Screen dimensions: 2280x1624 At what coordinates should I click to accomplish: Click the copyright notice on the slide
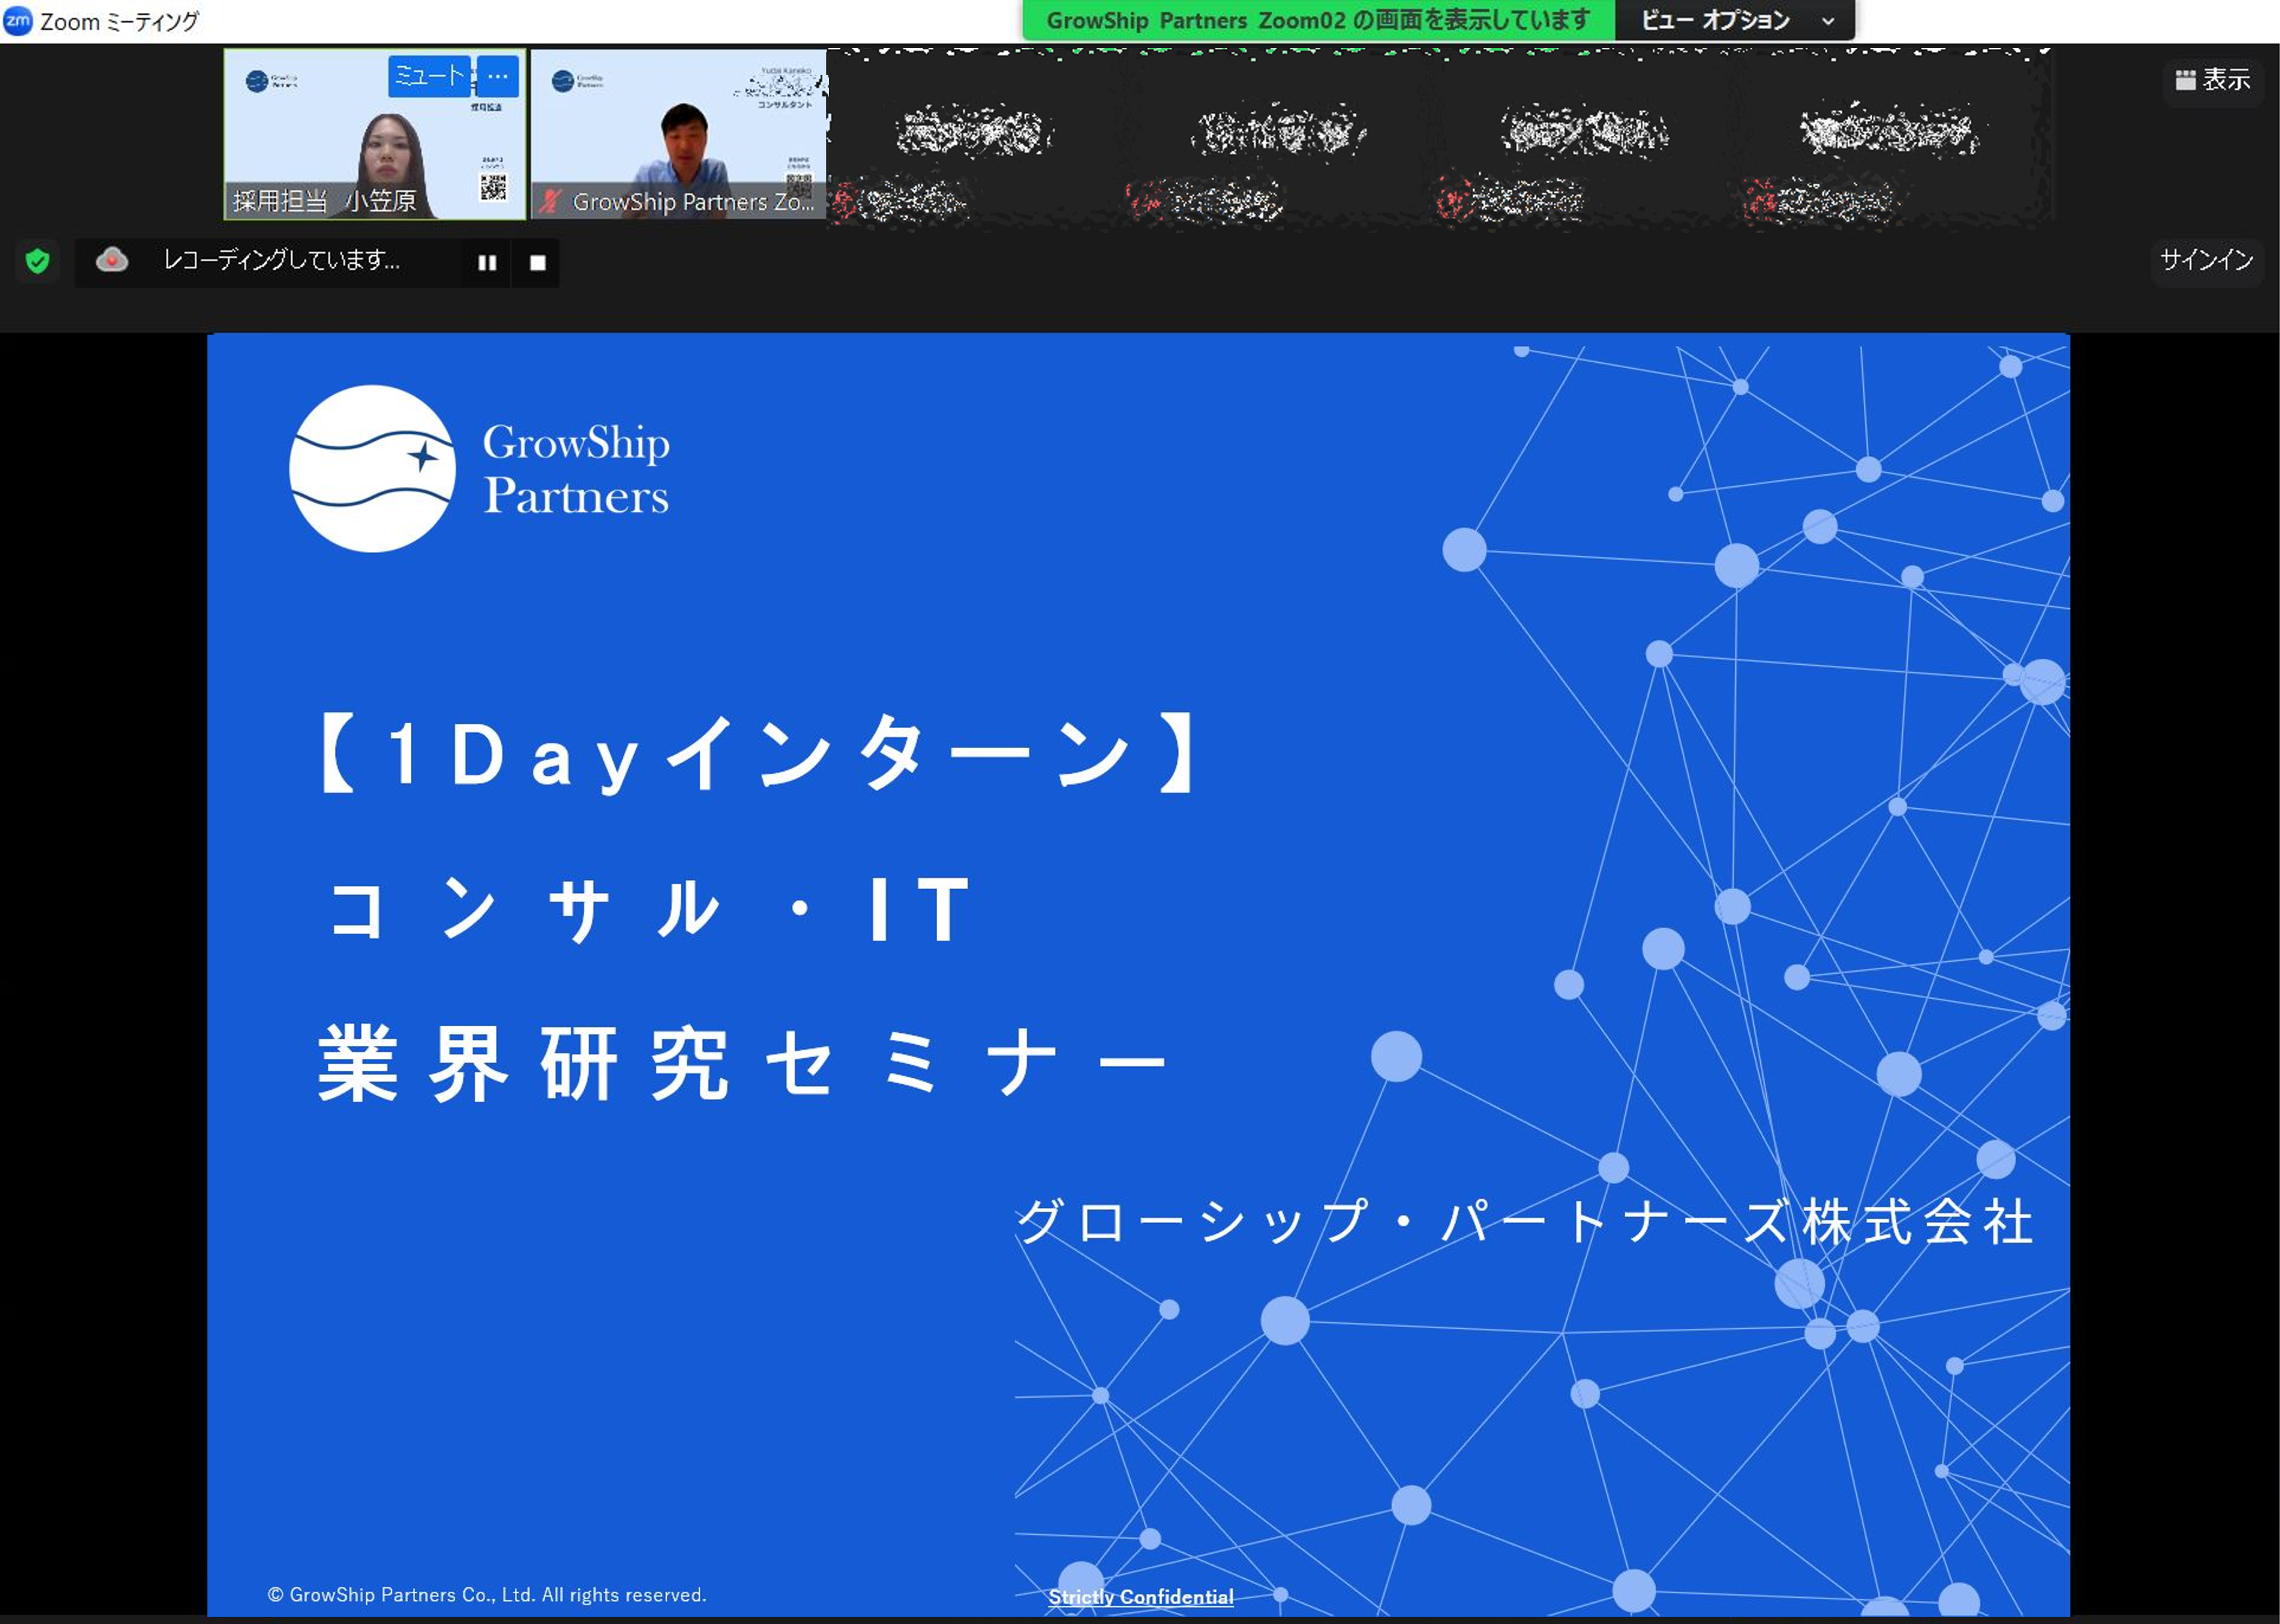[487, 1594]
